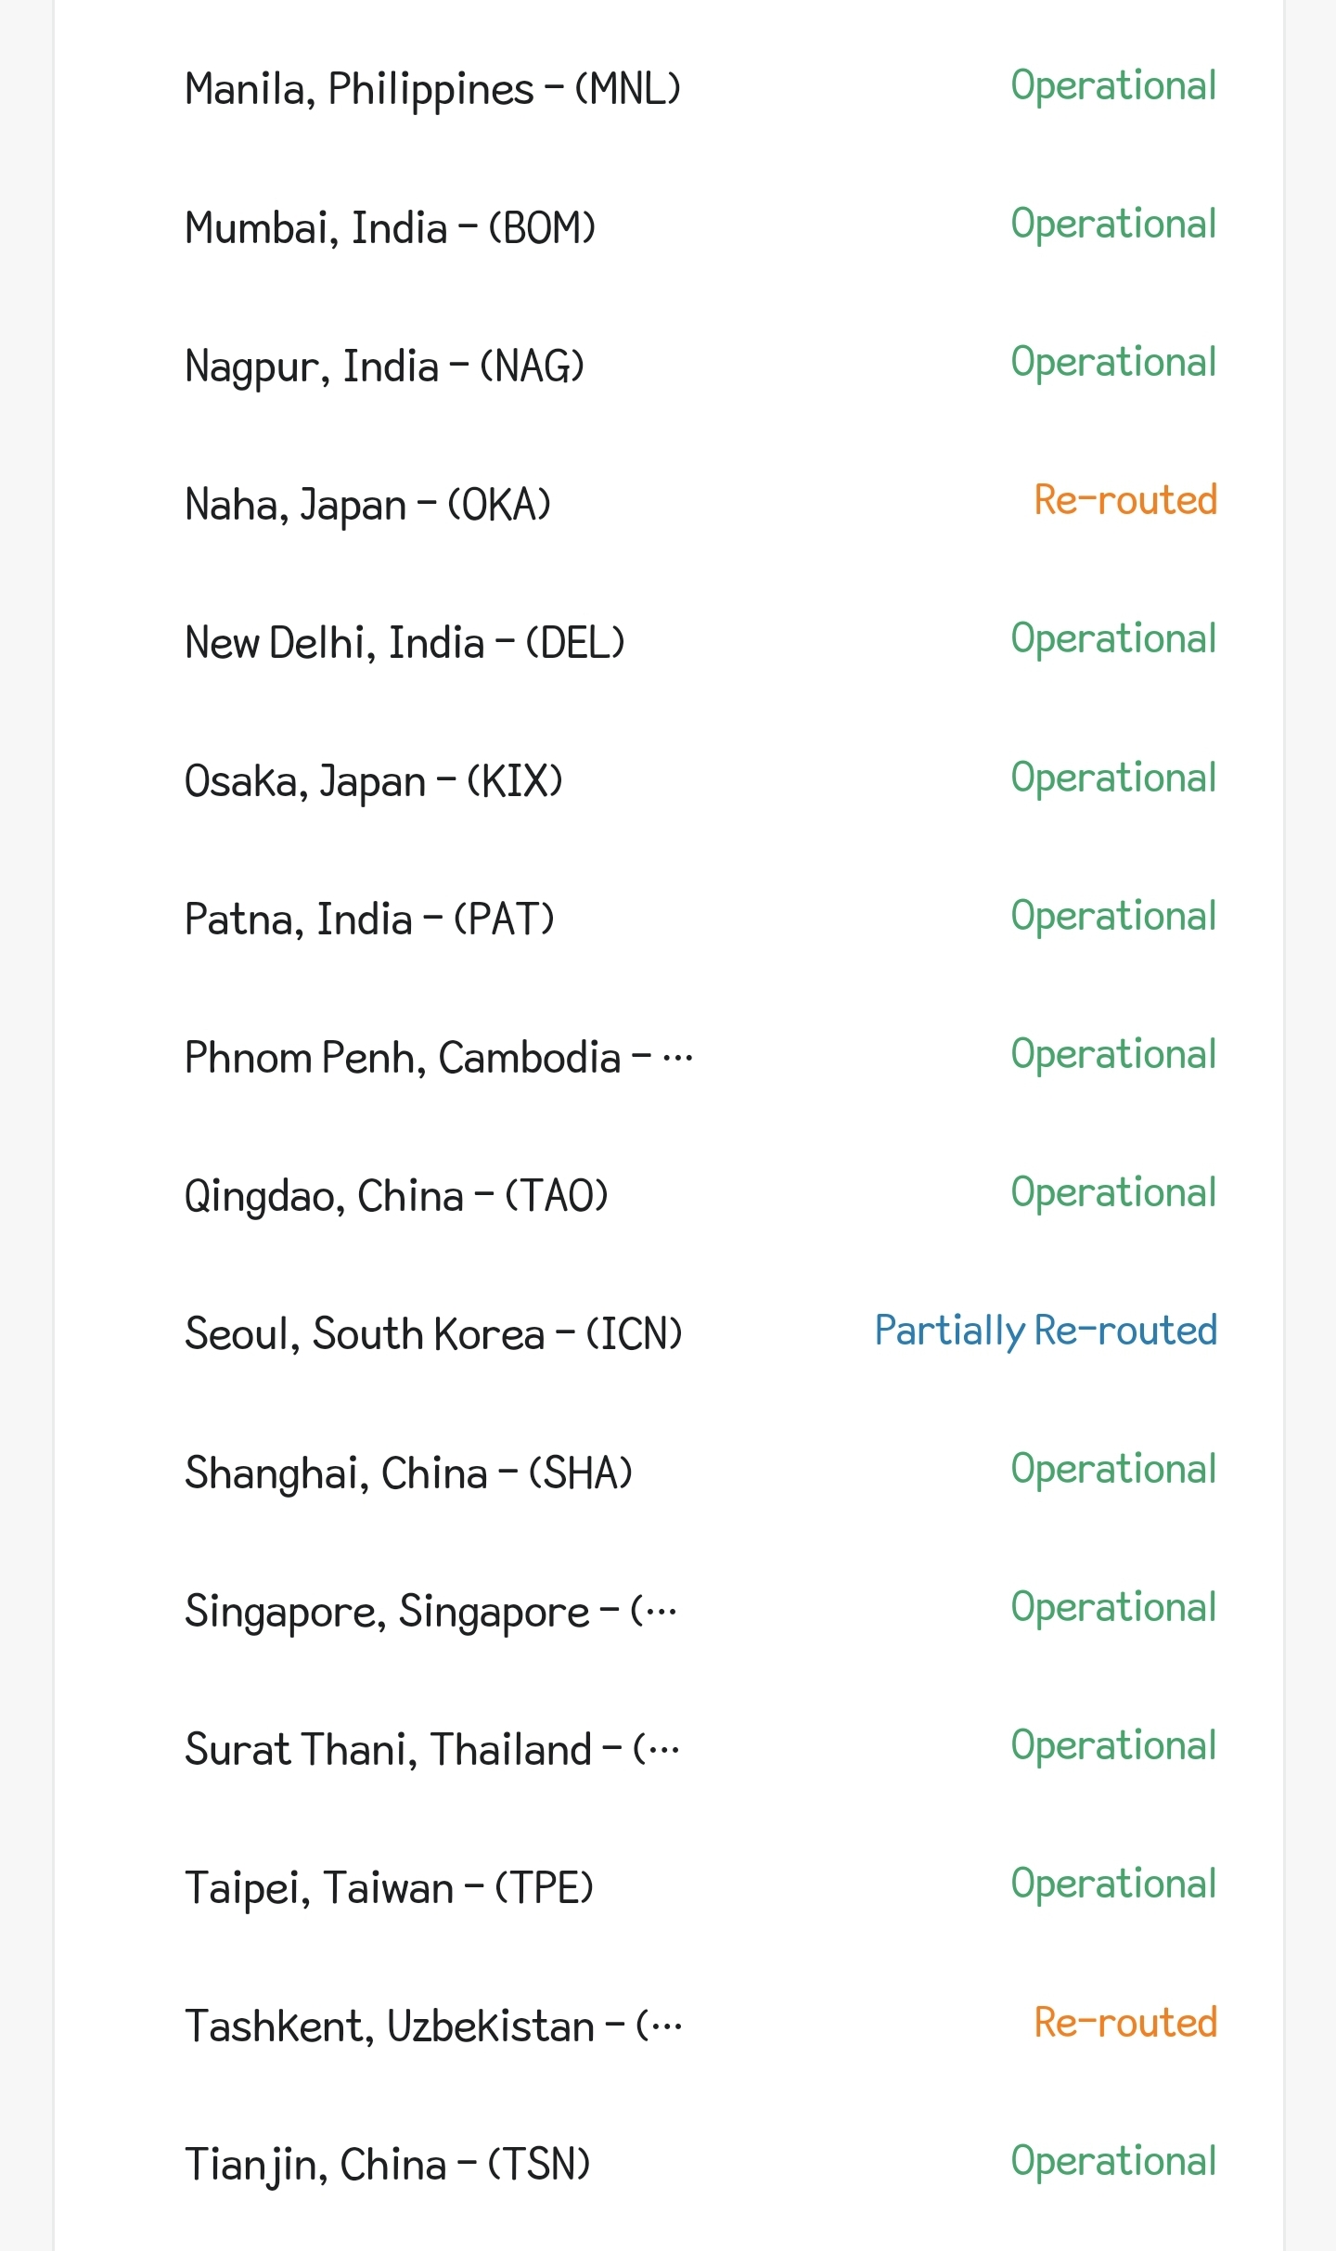
Task: Click the Tashkent, Uzbekistan location name
Action: coord(433,2026)
